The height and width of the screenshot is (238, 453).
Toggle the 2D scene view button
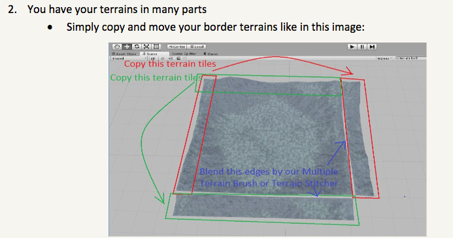click(x=153, y=58)
